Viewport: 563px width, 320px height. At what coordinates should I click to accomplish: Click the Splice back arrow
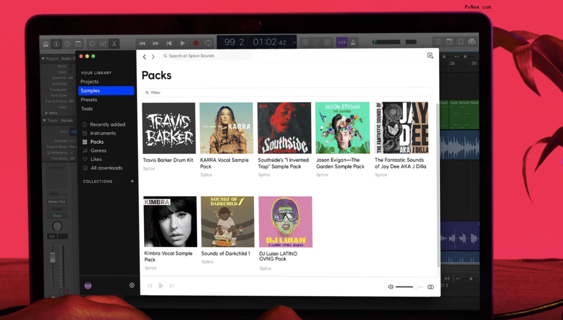click(144, 57)
